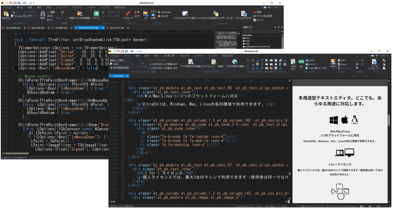Image resolution: width=393 pixels, height=209 pixels.
Task: Toggle INS insert mode in status bar
Action: coord(370,206)
